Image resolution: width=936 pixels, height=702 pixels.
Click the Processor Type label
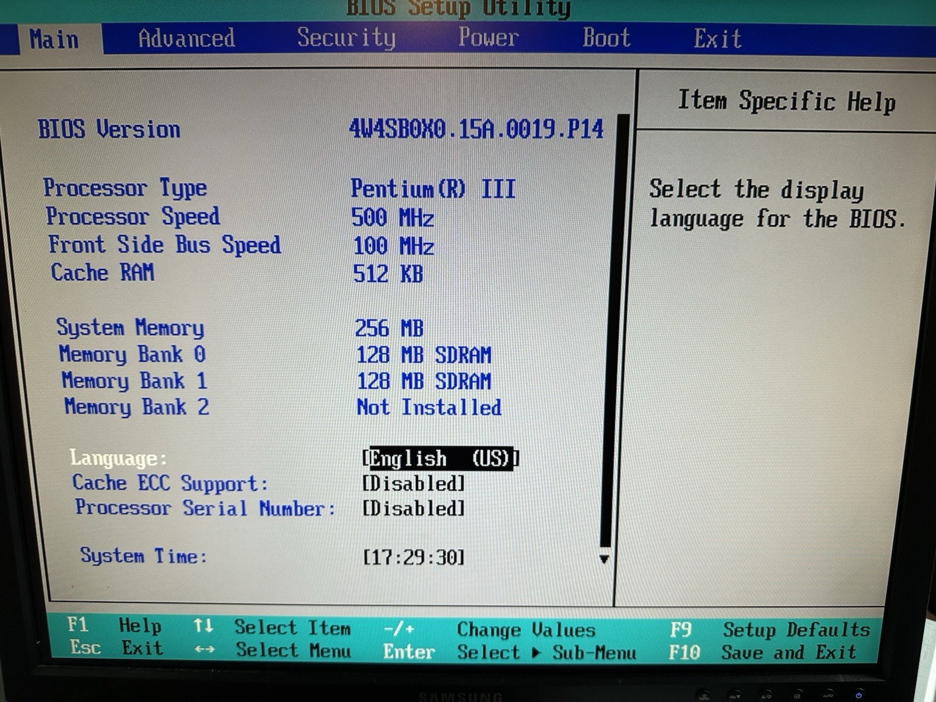pyautogui.click(x=125, y=188)
